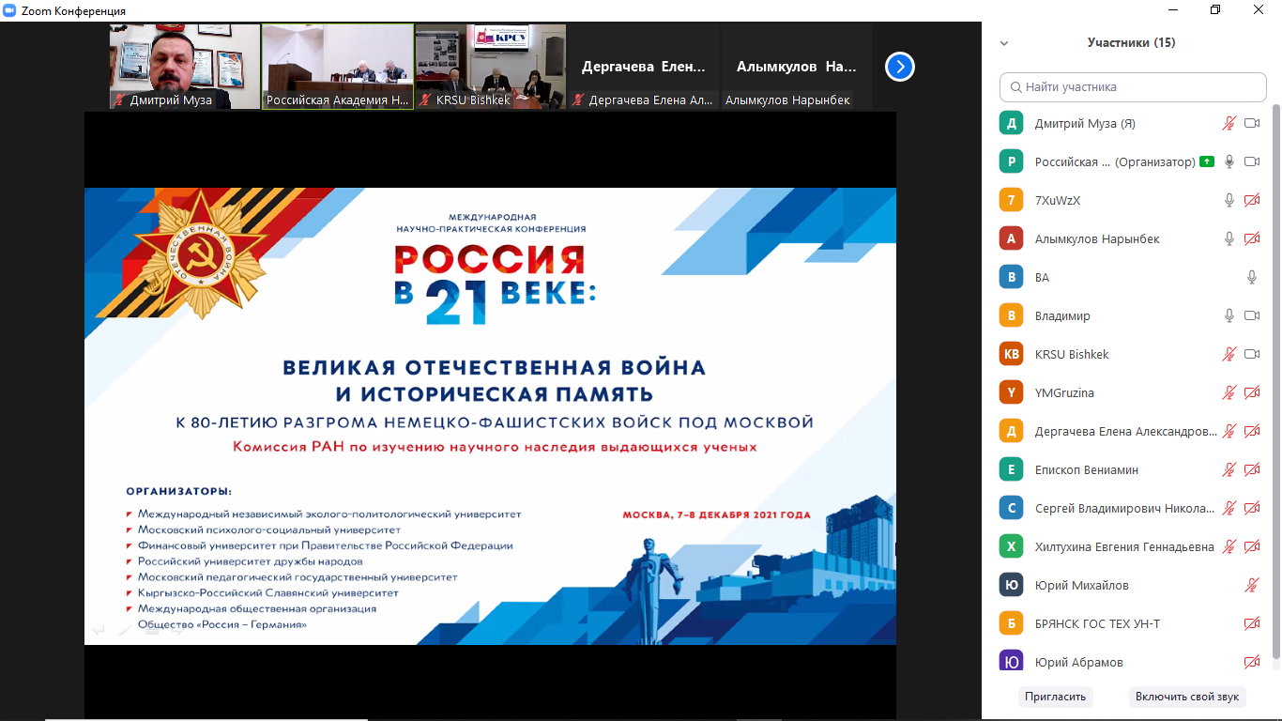Click the muted microphone icon in Дергачева Елена's participant row
1282x721 pixels.
tap(1229, 431)
